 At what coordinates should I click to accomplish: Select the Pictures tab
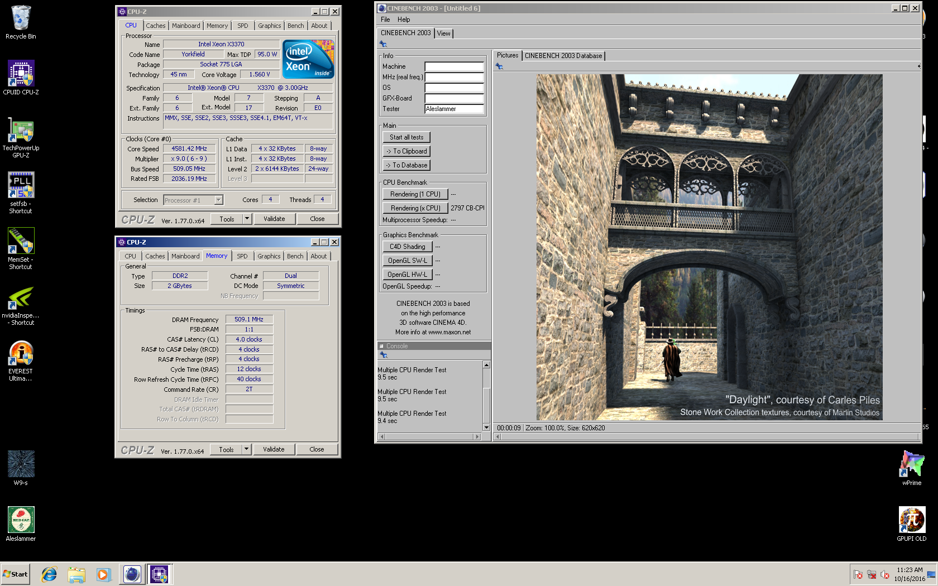508,55
